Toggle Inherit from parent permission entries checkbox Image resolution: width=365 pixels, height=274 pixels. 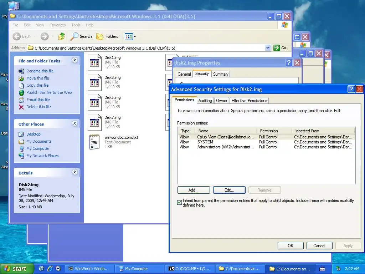coord(179,203)
